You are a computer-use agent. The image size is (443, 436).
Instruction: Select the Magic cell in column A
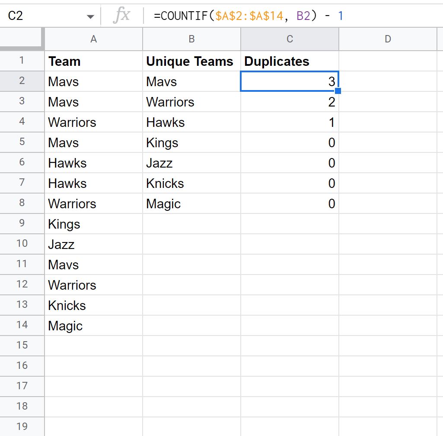pyautogui.click(x=93, y=325)
